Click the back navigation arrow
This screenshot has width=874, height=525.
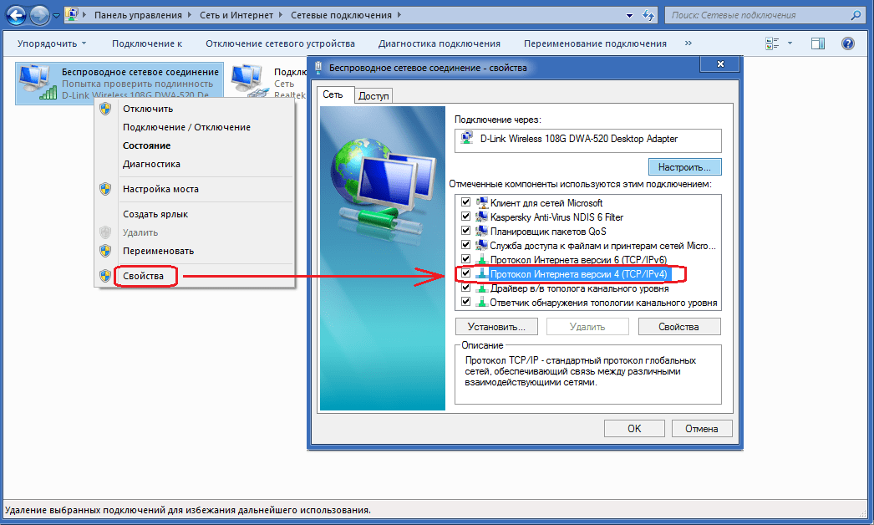click(16, 15)
